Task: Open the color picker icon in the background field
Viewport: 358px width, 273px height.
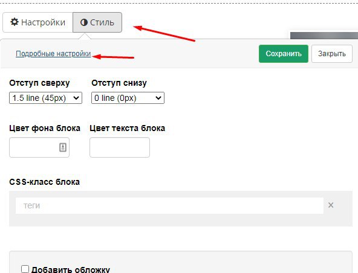Action: point(63,147)
